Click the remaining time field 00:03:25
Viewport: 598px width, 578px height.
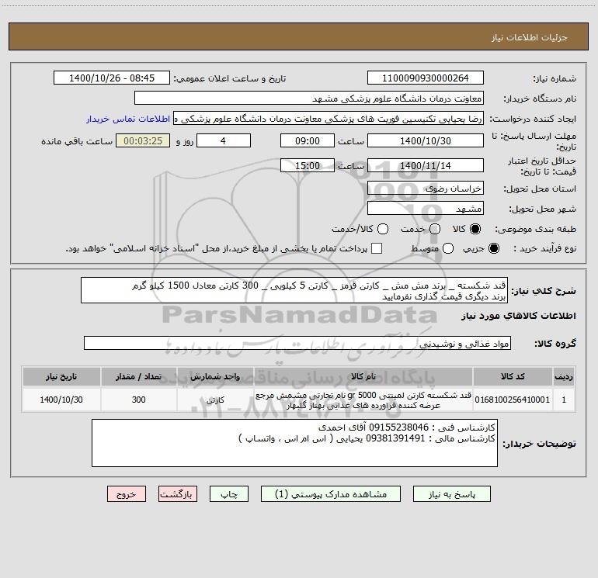click(x=143, y=141)
